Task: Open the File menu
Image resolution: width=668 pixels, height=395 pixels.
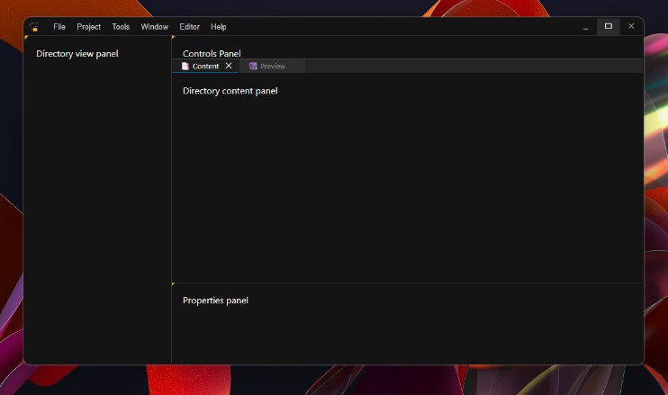Action: pyautogui.click(x=59, y=27)
